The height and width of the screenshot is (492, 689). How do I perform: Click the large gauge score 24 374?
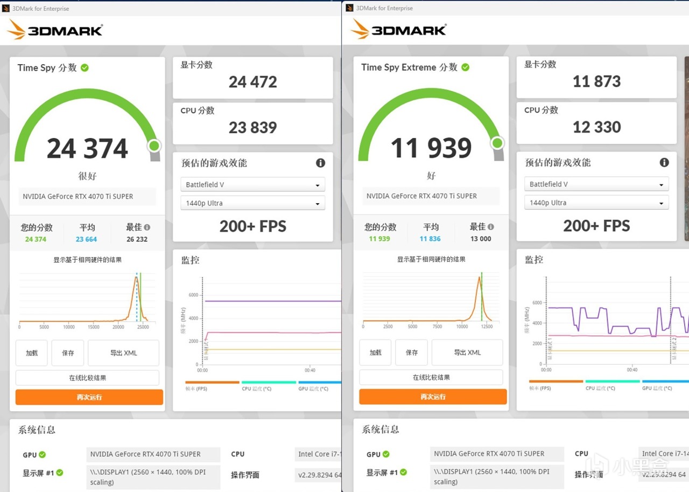click(87, 149)
